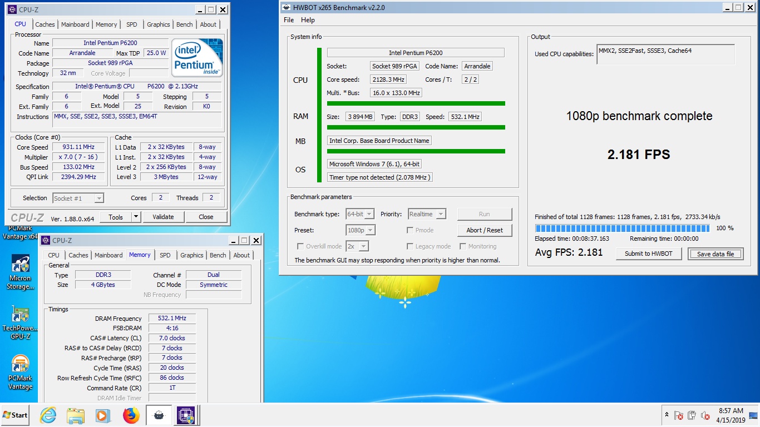Open the Selection Socket #1 dropdown

[78, 198]
